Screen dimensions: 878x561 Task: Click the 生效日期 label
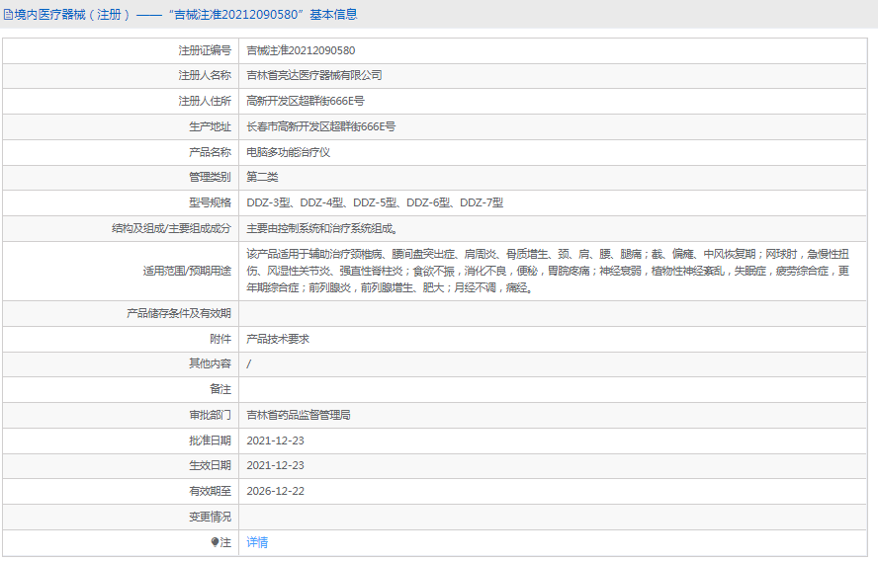[x=210, y=465]
